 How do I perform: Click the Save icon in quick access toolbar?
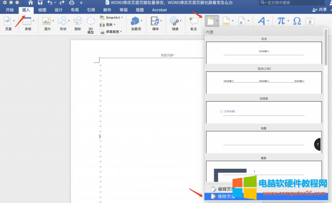40,2
